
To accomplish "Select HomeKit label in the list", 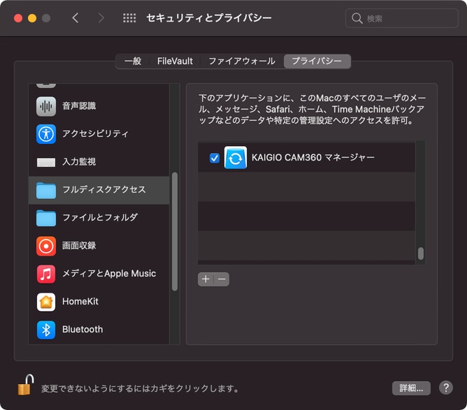I will click(80, 302).
